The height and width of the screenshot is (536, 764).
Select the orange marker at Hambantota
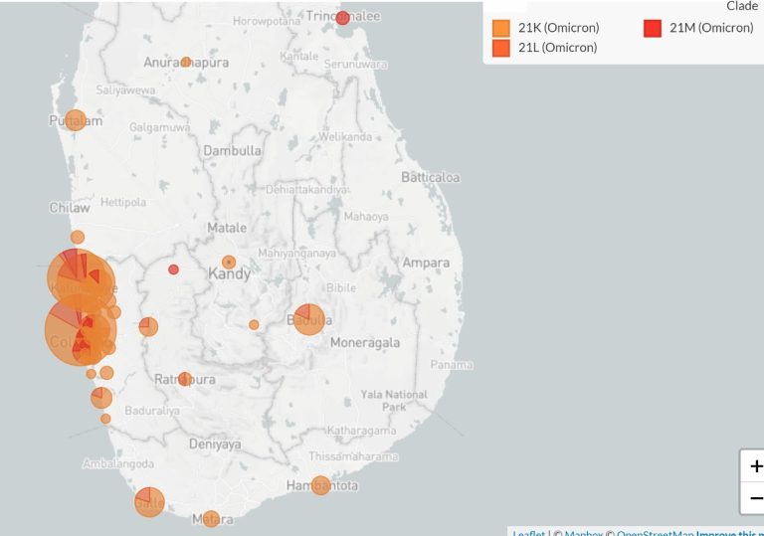click(x=320, y=485)
